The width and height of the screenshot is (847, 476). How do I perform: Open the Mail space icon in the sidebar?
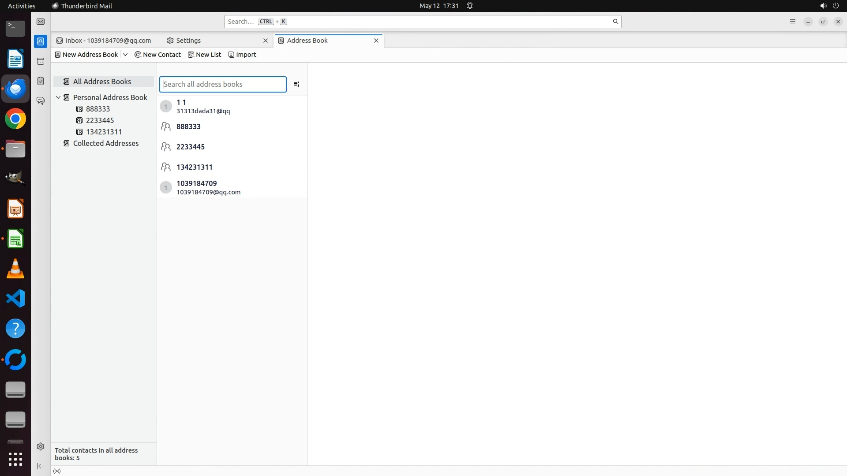click(41, 22)
